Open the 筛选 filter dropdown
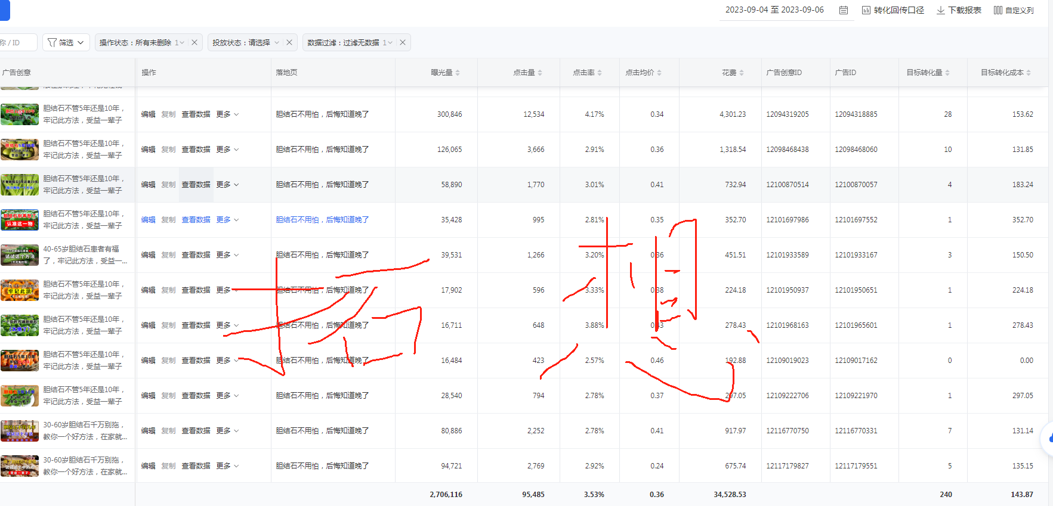 coord(66,42)
